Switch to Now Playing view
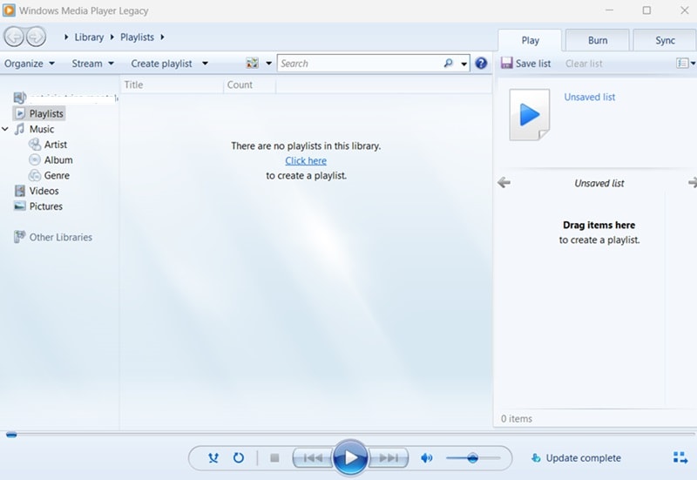 [x=680, y=457]
